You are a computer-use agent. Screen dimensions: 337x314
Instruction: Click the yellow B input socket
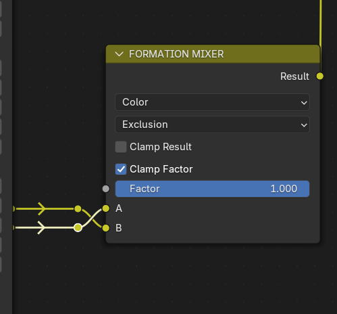(x=106, y=228)
